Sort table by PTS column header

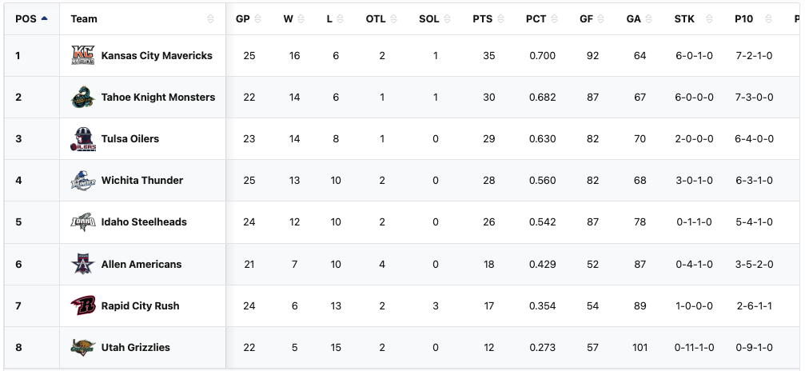pyautogui.click(x=483, y=19)
